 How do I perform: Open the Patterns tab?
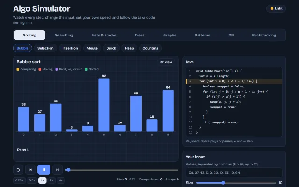pyautogui.click(x=202, y=35)
